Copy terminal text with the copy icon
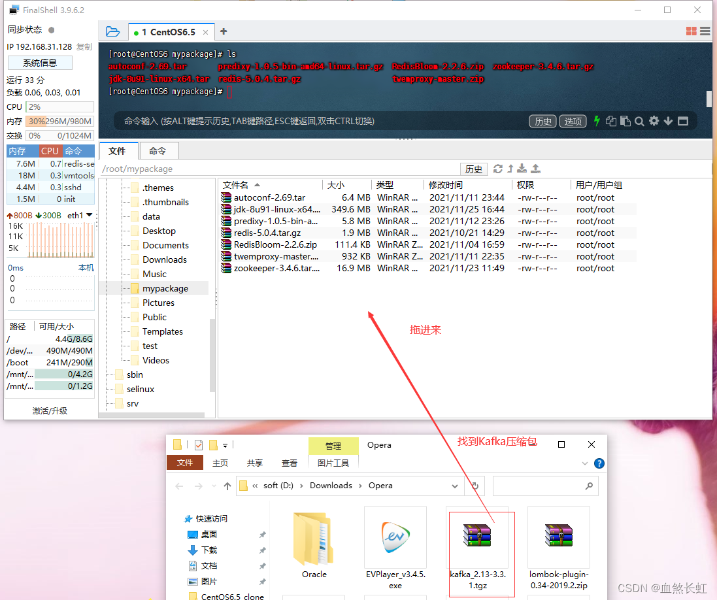 tap(611, 121)
